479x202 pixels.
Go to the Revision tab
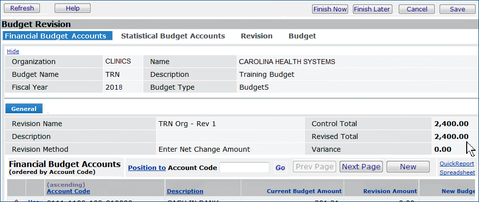coord(256,36)
